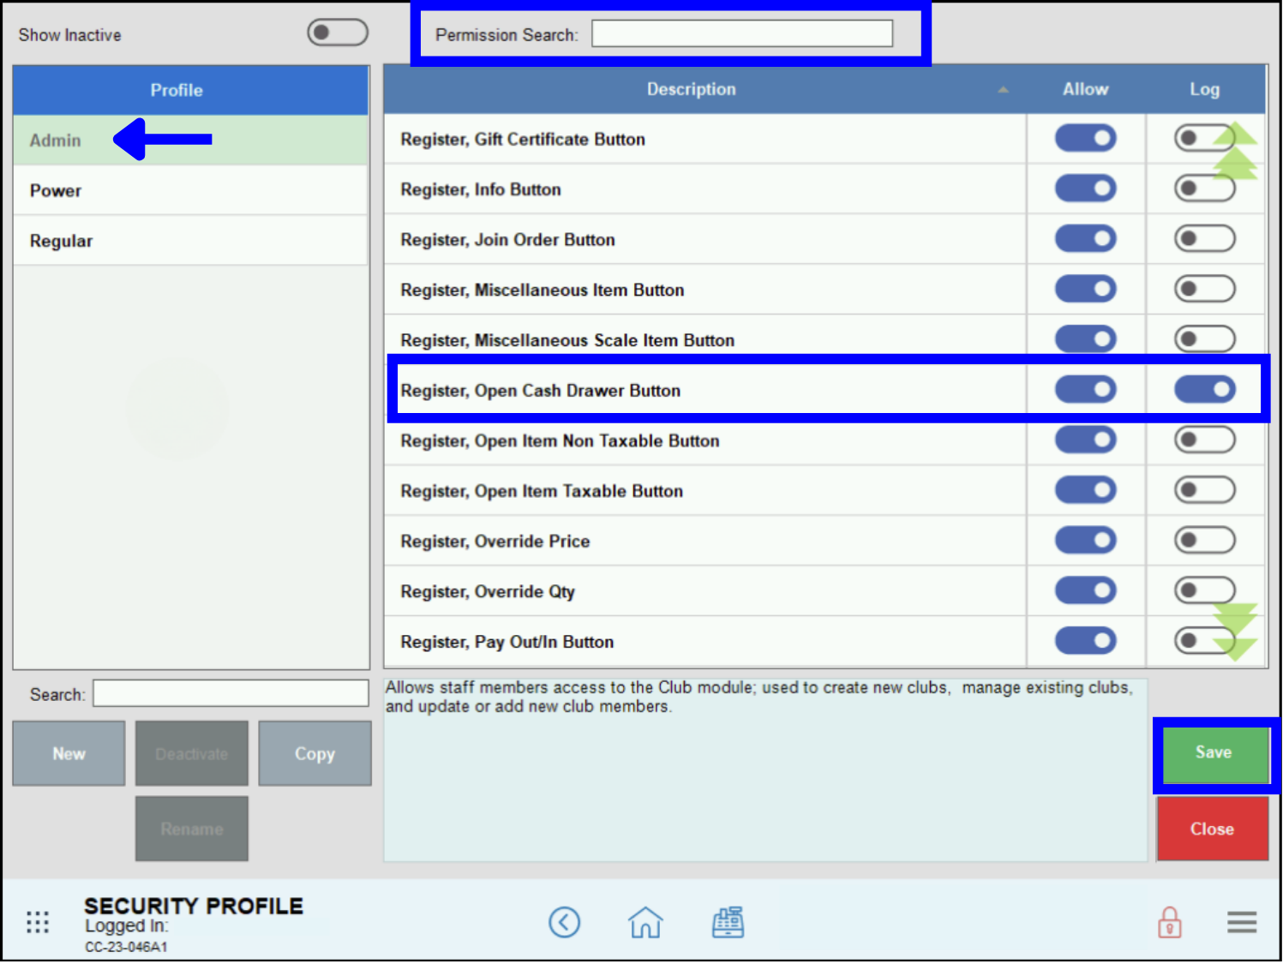The width and height of the screenshot is (1283, 964).
Task: Enable Log for Miscellaneous Item Button
Action: (x=1204, y=289)
